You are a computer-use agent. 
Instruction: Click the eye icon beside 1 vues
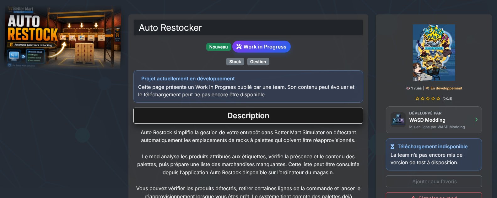(x=408, y=88)
